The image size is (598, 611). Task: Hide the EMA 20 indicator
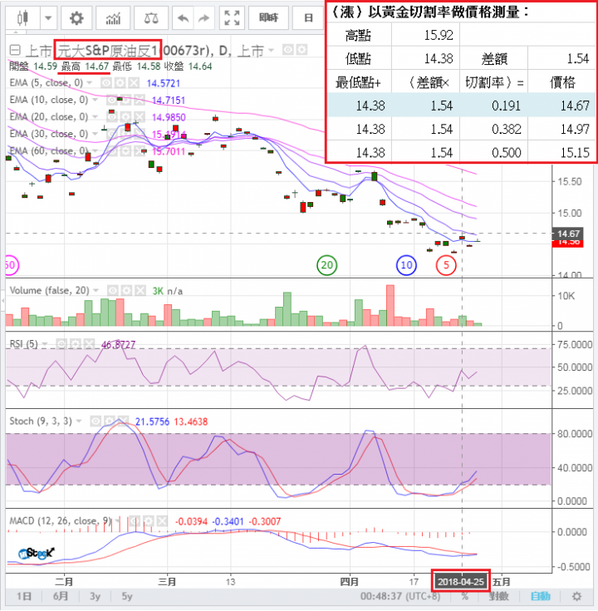click(112, 116)
